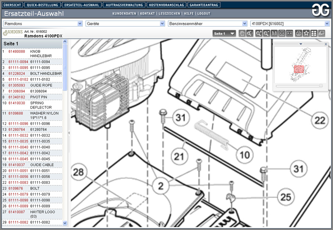The height and width of the screenshot is (230, 333).
Task: Select the hand pan tool
Action: [x=242, y=33]
